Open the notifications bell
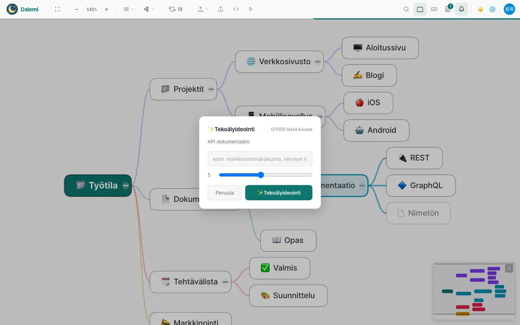 [461, 9]
